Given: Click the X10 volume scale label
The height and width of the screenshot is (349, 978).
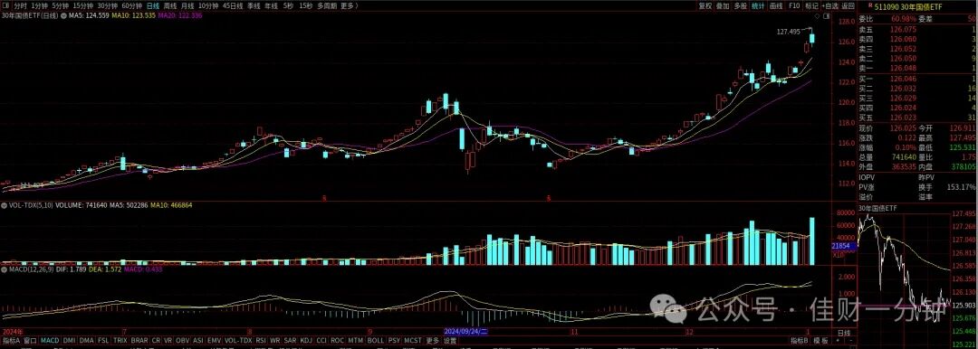Looking at the screenshot, I should pyautogui.click(x=838, y=255).
